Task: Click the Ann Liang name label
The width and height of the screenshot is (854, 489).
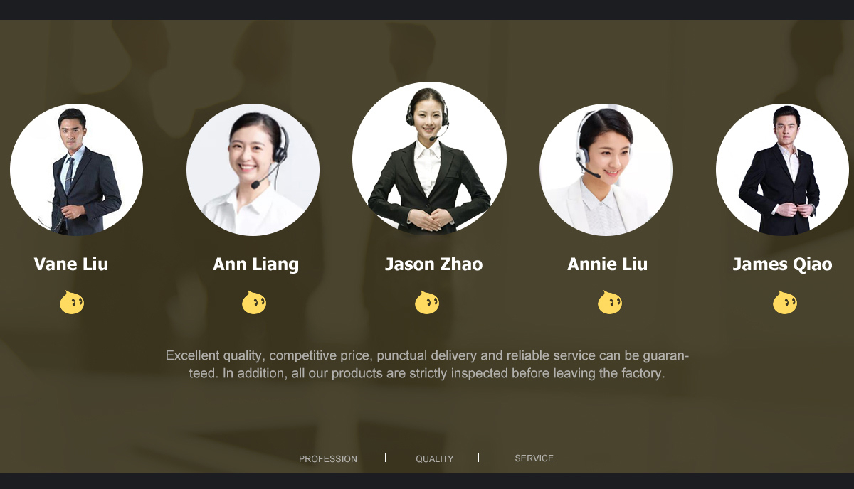Action: click(x=256, y=264)
